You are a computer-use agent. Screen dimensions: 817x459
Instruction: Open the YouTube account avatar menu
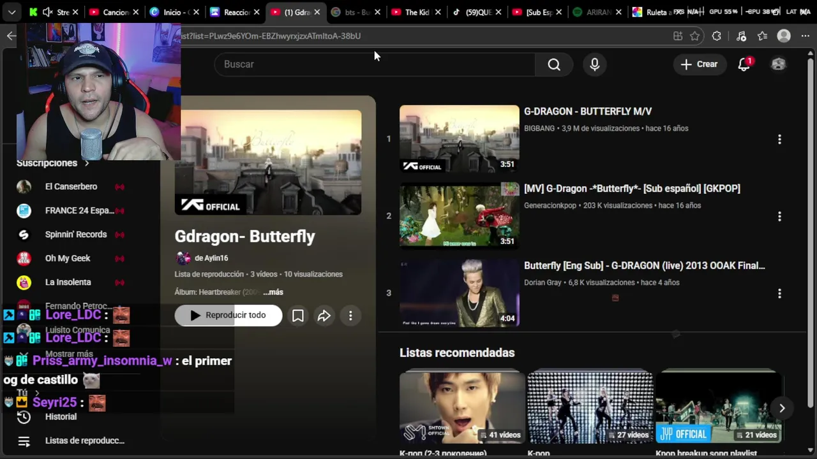[778, 64]
